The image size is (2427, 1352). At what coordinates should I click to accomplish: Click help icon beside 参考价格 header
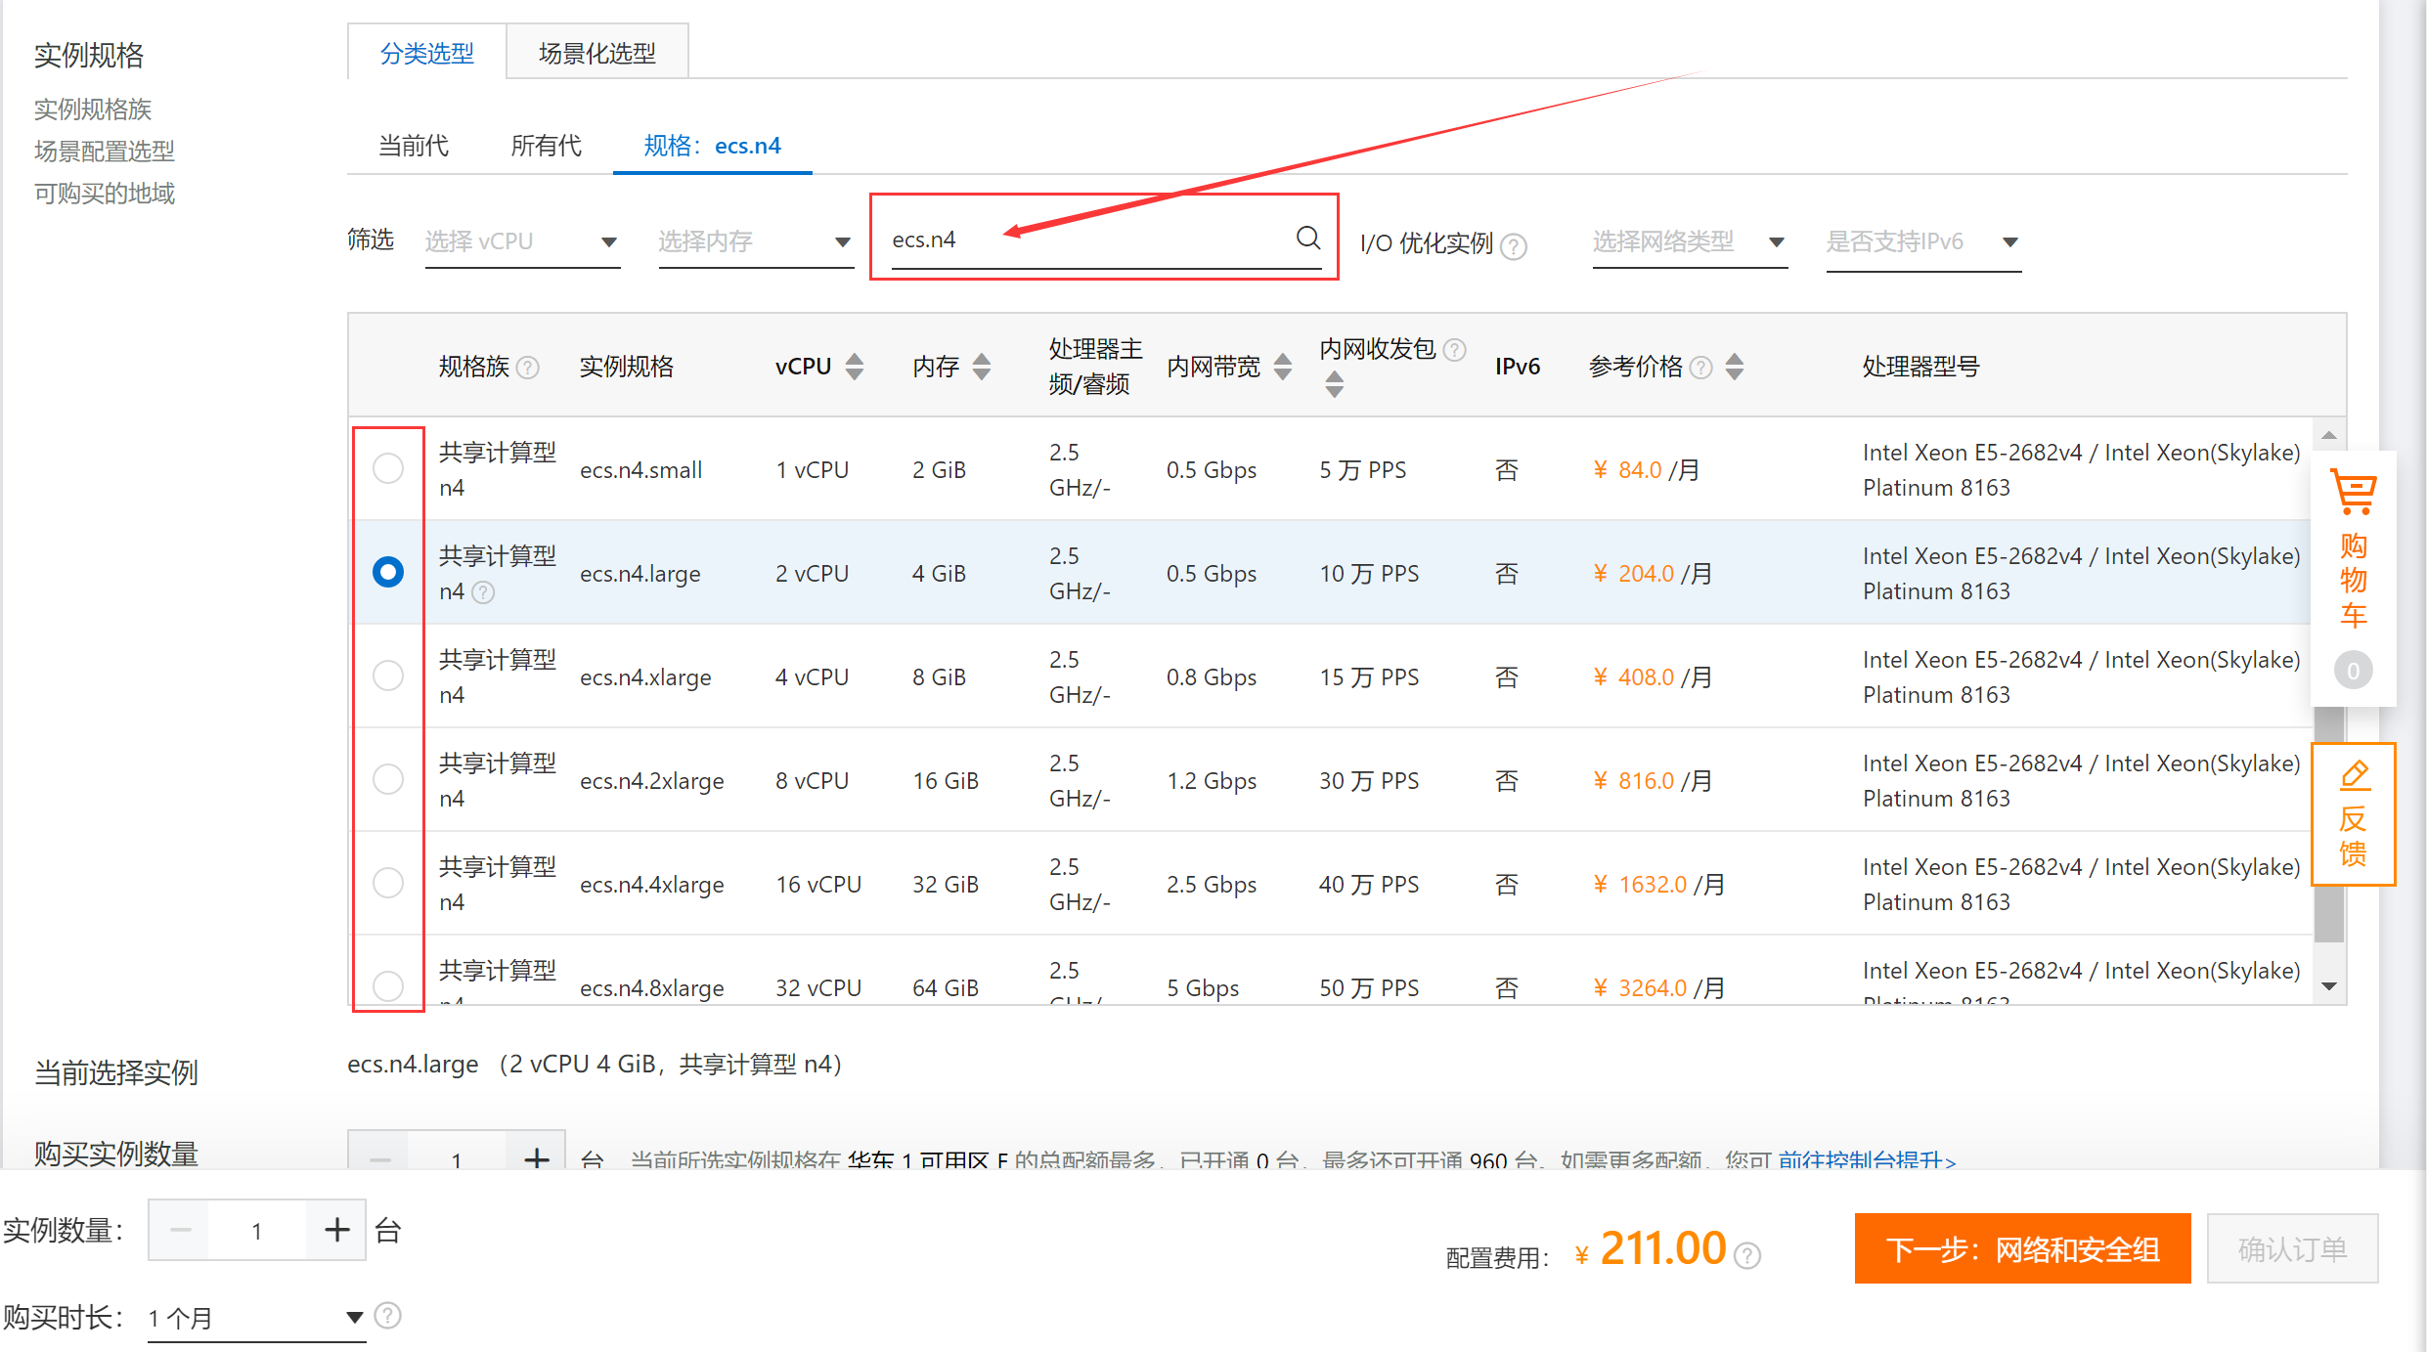coord(1701,368)
